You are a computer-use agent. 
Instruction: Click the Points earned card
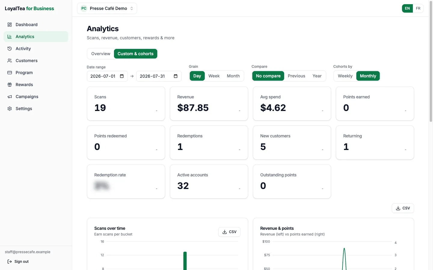pos(375,103)
